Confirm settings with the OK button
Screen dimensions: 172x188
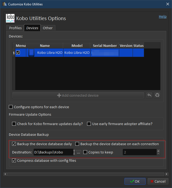pos(135,181)
